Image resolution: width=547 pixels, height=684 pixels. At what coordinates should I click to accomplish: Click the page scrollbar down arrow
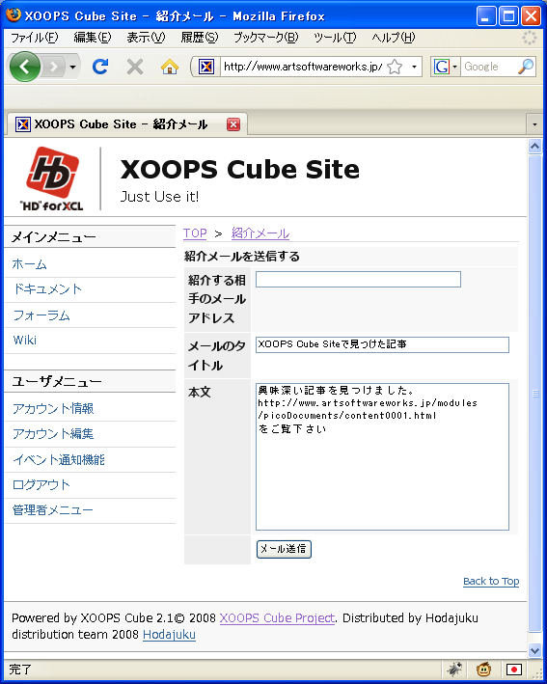click(x=534, y=650)
